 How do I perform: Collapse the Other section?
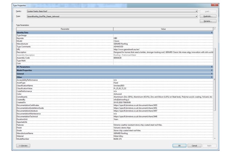(x=212, y=77)
